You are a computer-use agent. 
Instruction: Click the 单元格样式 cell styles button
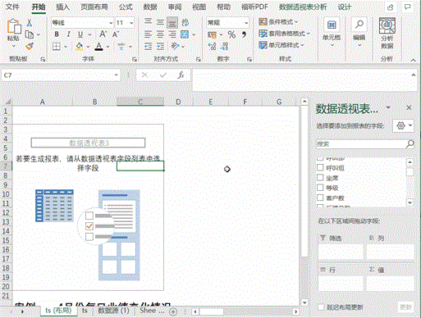[x=281, y=45]
